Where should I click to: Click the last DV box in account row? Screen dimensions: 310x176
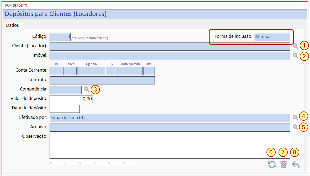(149, 71)
